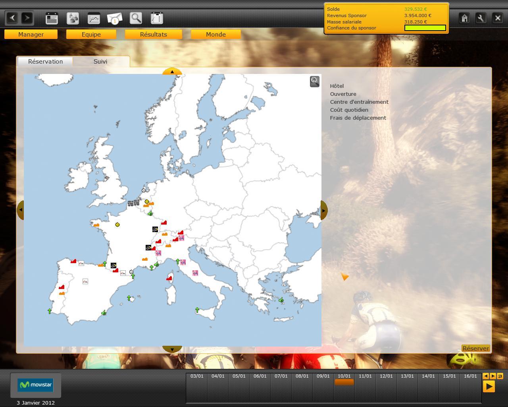Select the Réservation tab

coord(45,62)
